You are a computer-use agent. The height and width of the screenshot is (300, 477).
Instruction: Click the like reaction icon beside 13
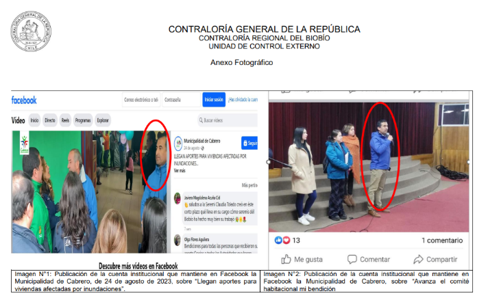pos(278,241)
